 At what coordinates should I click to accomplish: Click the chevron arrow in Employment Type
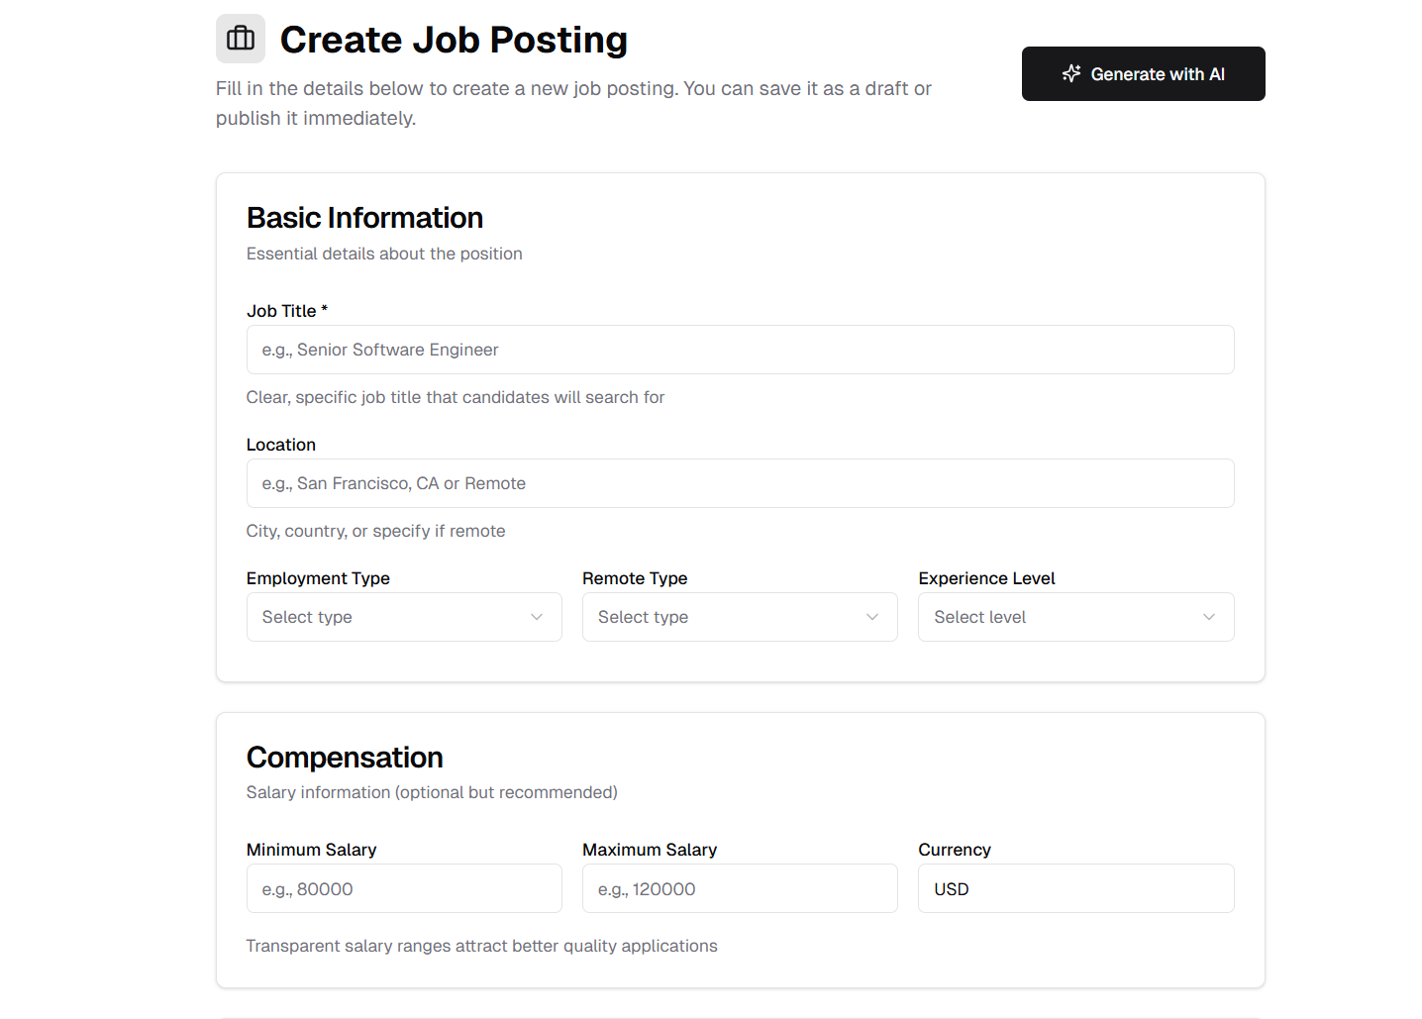(x=537, y=617)
